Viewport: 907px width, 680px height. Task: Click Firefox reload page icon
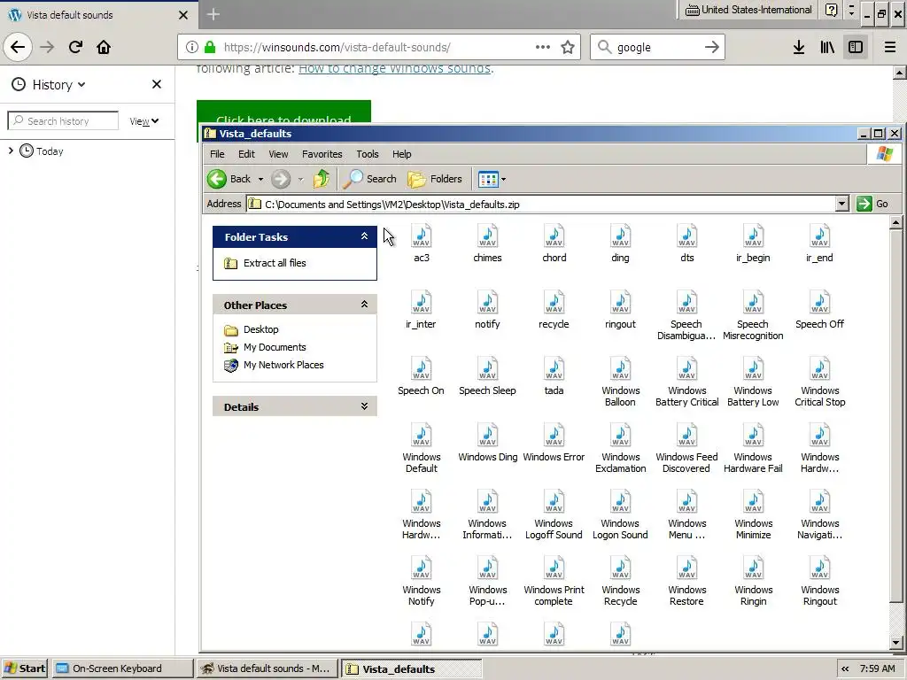pos(75,47)
